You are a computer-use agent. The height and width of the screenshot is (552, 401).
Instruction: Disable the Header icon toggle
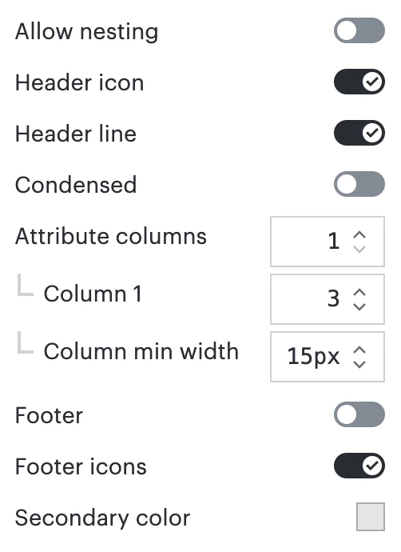point(359,82)
